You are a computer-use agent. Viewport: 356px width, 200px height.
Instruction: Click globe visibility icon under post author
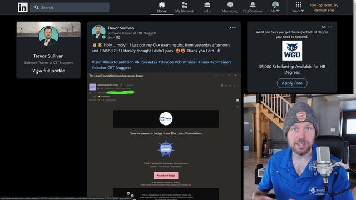pos(118,38)
